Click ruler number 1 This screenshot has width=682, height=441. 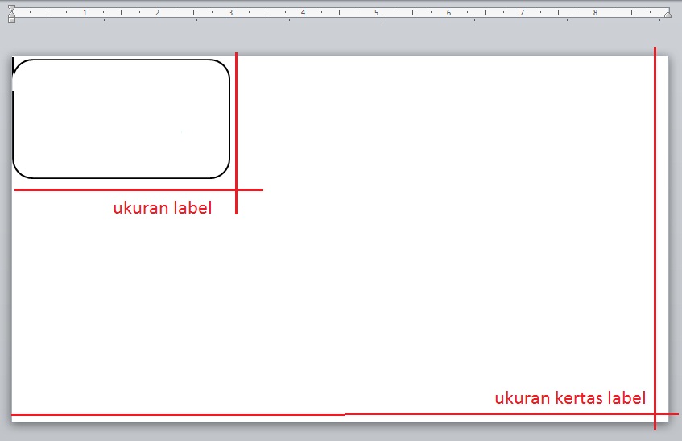pos(85,13)
